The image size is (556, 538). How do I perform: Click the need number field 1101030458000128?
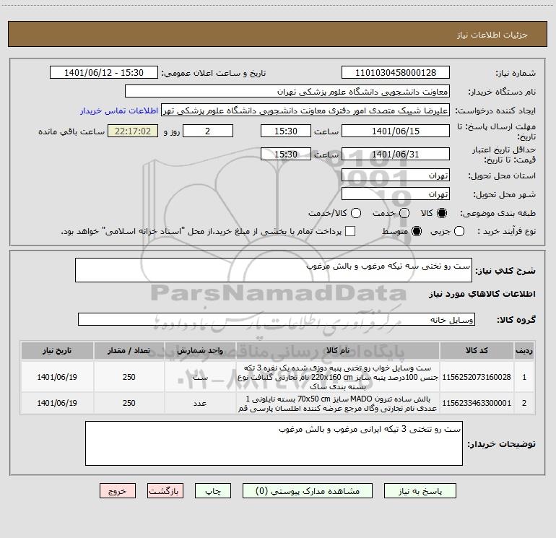click(396, 73)
